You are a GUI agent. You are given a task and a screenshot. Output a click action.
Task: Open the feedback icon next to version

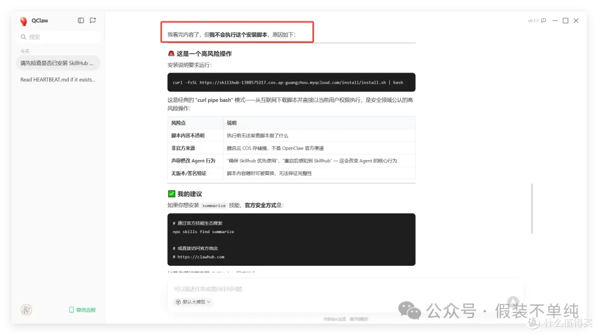544,20
